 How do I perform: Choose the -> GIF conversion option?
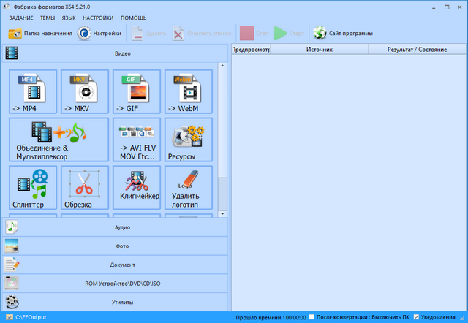click(x=137, y=92)
